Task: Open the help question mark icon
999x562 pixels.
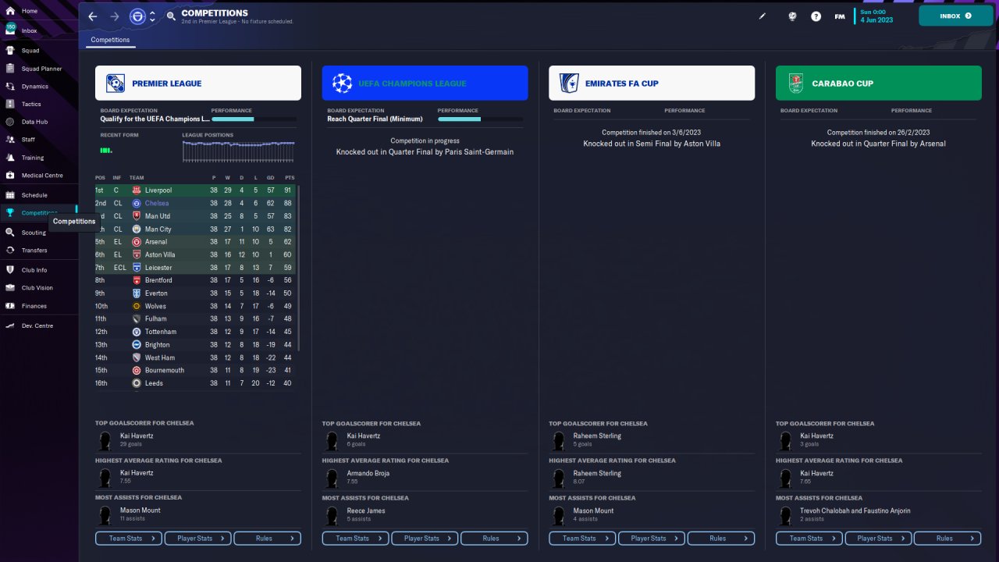Action: [x=816, y=16]
